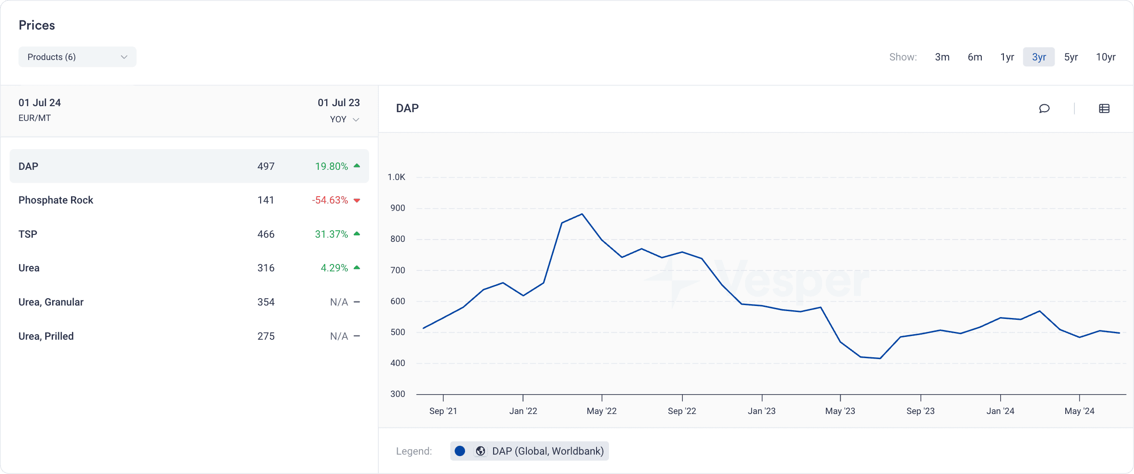Click the green up arrow on Urea row
The height and width of the screenshot is (474, 1134).
tap(357, 267)
